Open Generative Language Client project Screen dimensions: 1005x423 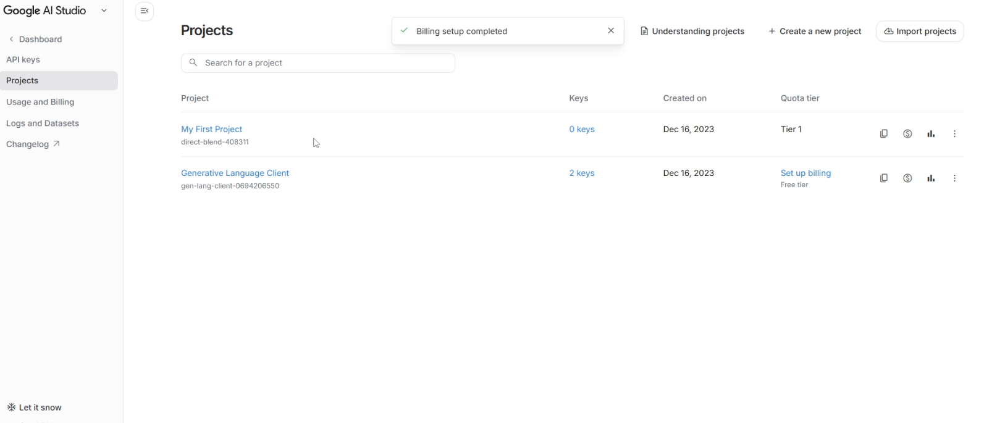click(x=235, y=174)
